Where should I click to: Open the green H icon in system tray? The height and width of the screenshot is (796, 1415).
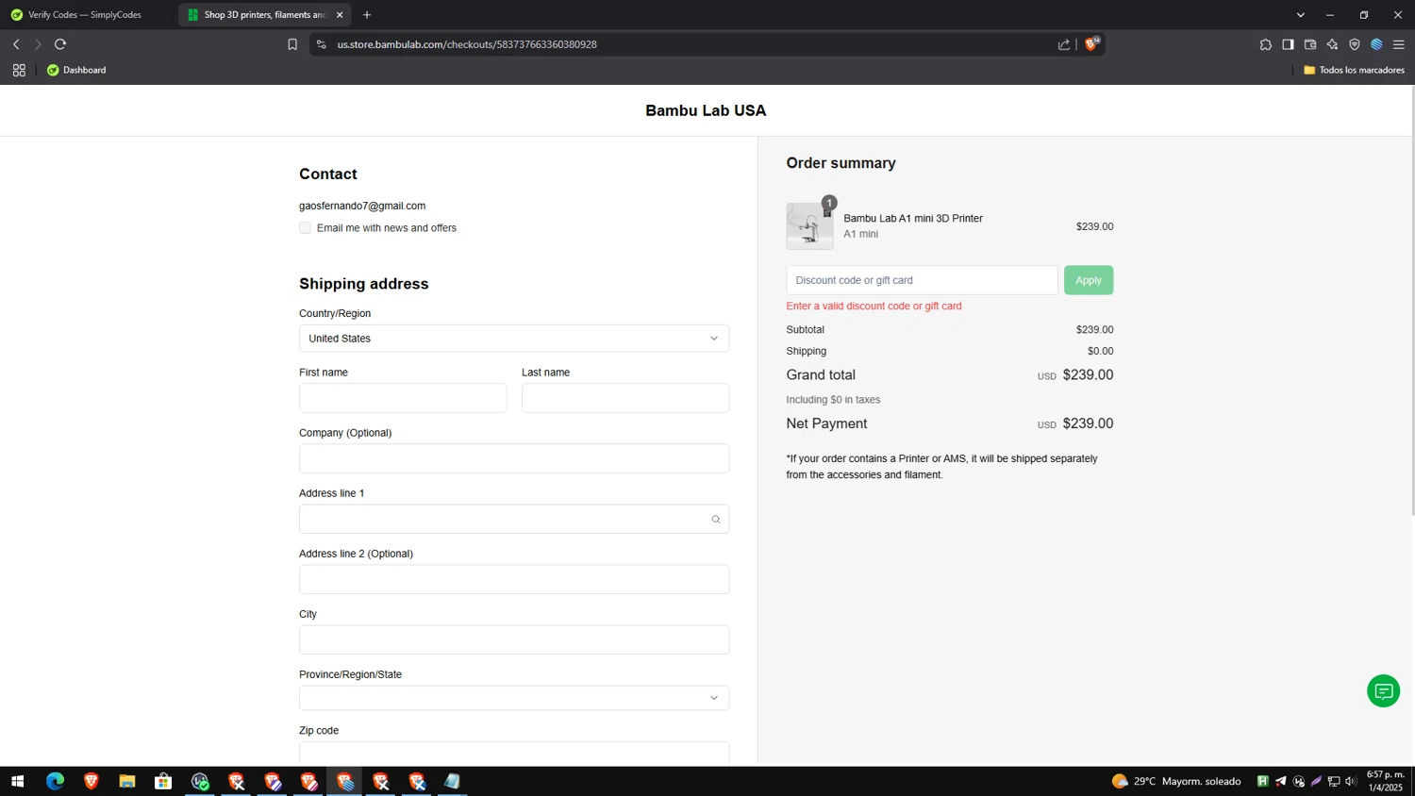point(1262,781)
